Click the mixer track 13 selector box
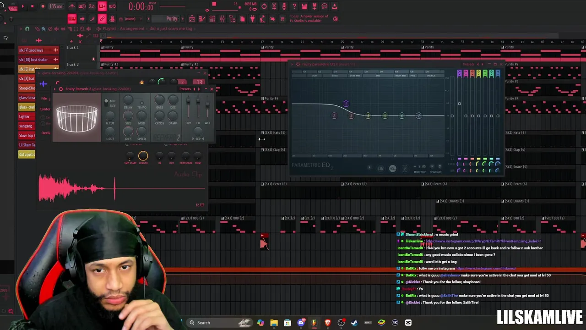The width and height of the screenshot is (586, 330). pos(199,82)
